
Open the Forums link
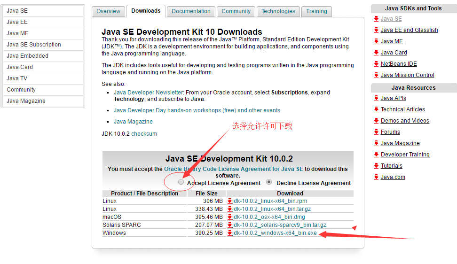pyautogui.click(x=390, y=132)
